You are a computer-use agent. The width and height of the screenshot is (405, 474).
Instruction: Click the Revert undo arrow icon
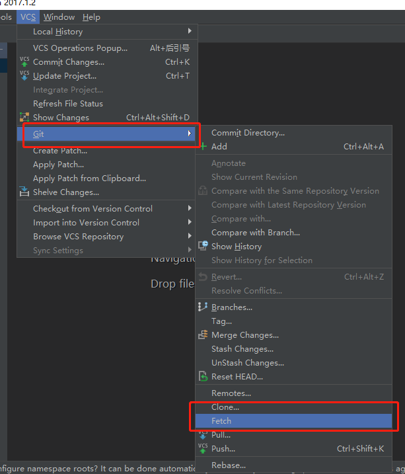pos(203,276)
